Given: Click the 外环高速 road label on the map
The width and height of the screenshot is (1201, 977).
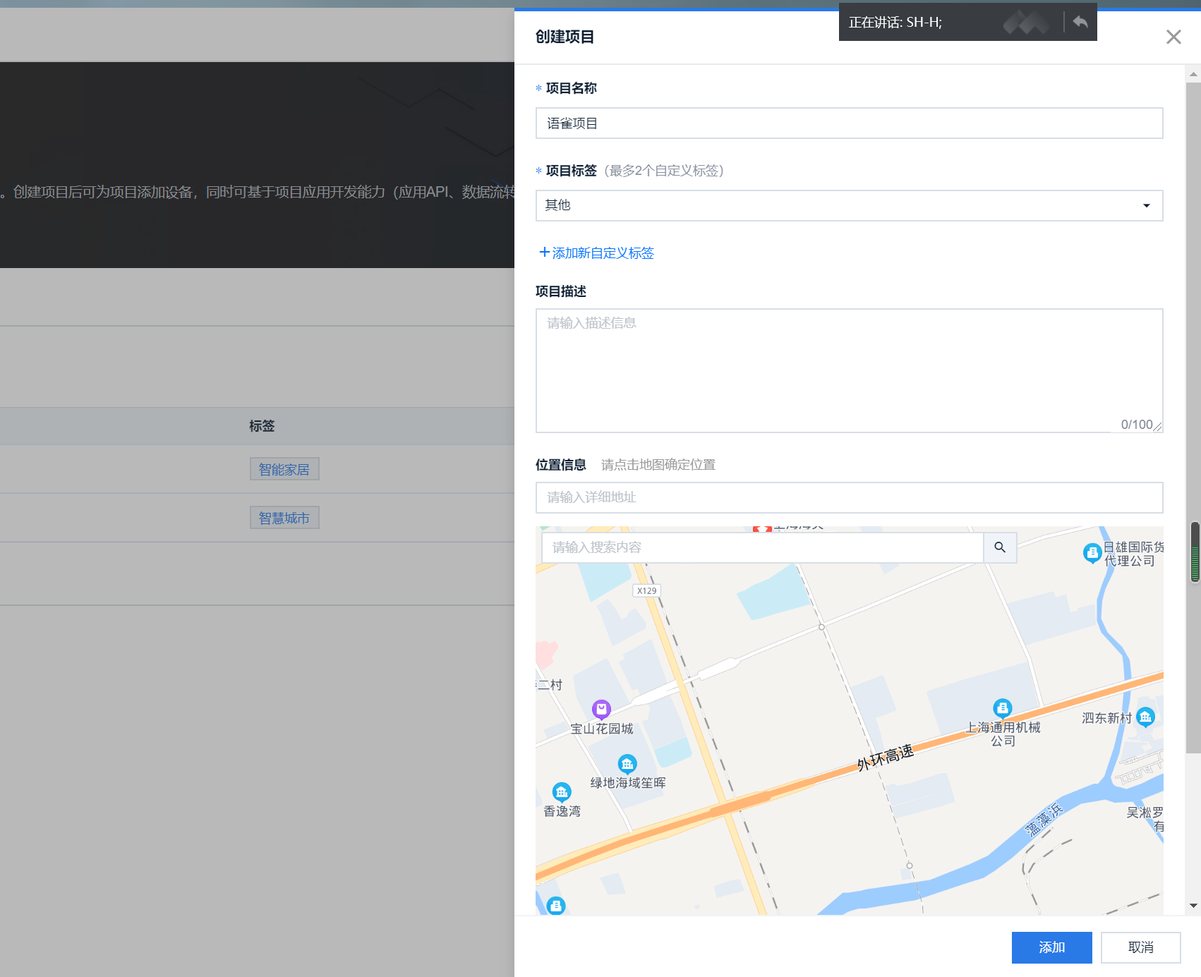Looking at the screenshot, I should coord(886,758).
